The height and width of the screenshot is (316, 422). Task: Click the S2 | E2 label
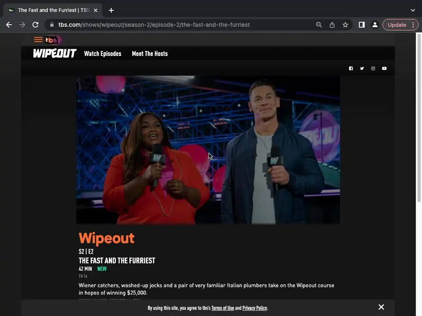pyautogui.click(x=86, y=251)
